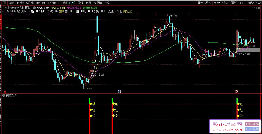The height and width of the screenshot is (134, 262).
Task: Activate the 画线 drawing tool
Action: (x=234, y=3)
